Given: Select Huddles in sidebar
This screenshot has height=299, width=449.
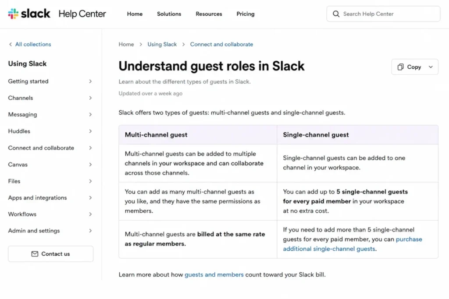Looking at the screenshot, I should click(19, 131).
